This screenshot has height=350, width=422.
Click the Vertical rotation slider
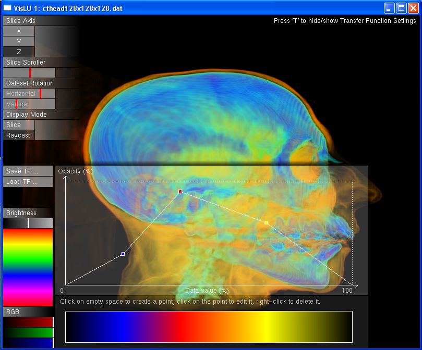(29, 104)
